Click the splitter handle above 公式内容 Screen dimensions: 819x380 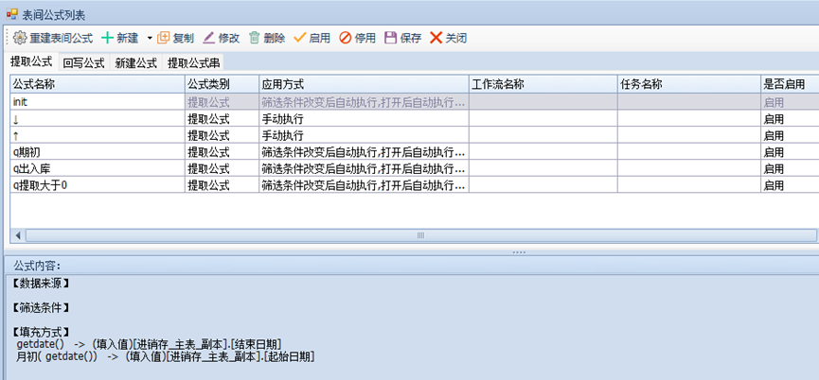[x=518, y=252]
